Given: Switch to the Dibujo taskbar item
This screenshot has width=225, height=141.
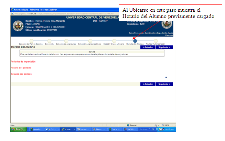Looking at the screenshot, I should point(99,129).
